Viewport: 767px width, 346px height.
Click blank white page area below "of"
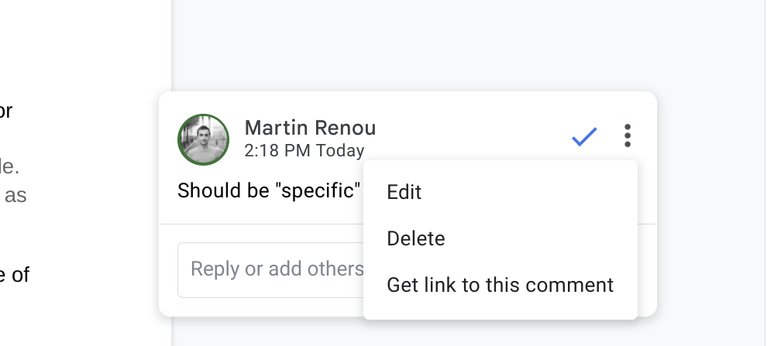click(x=77, y=317)
